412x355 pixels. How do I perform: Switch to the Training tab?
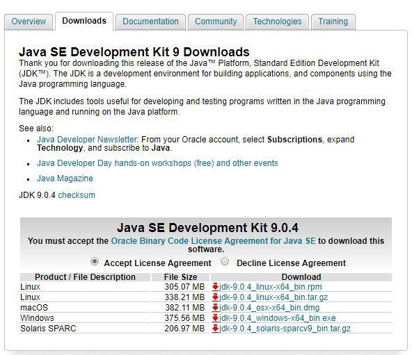pyautogui.click(x=333, y=22)
